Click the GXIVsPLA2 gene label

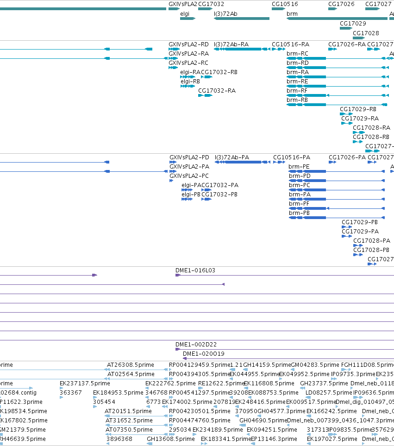pos(182,4)
